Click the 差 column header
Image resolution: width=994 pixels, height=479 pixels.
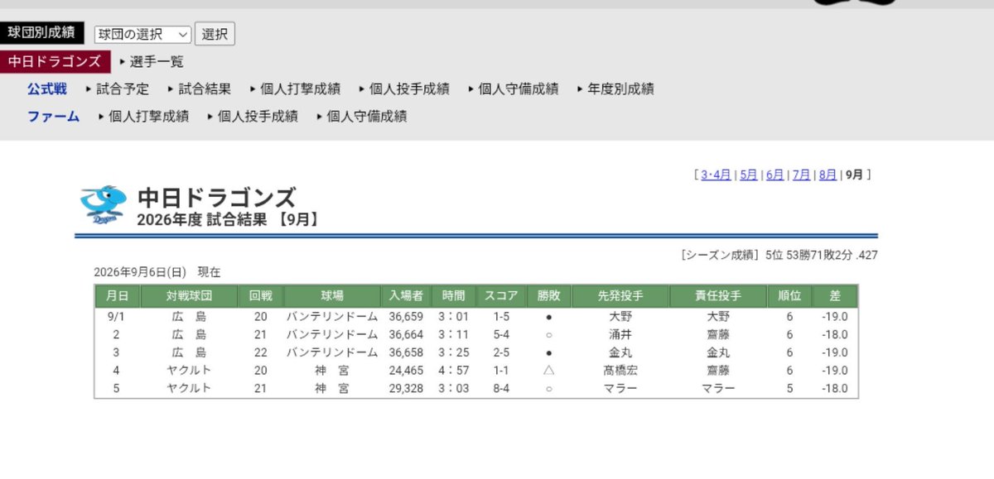pyautogui.click(x=835, y=295)
